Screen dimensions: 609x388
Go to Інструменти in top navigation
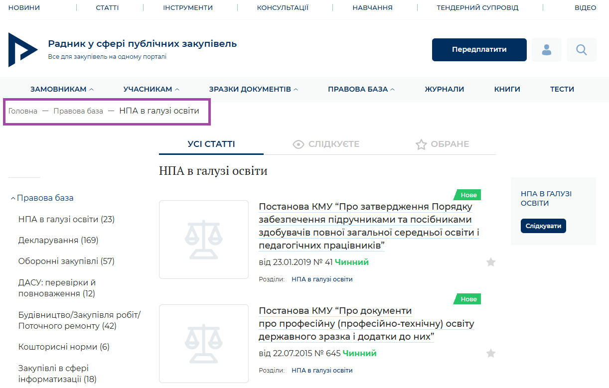click(x=188, y=7)
